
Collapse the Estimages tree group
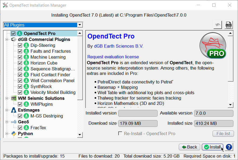7,110
